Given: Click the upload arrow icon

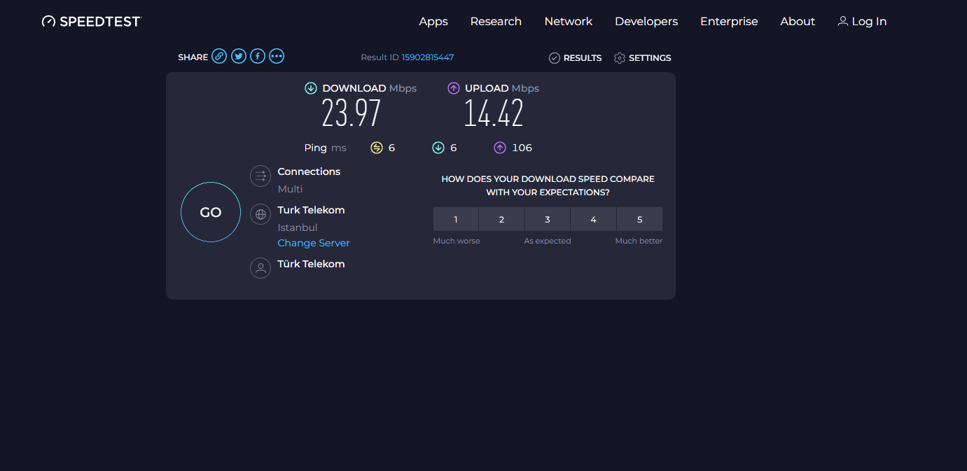Looking at the screenshot, I should point(454,88).
